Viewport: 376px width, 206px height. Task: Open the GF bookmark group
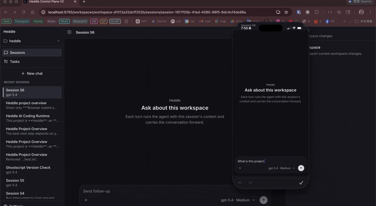(x=103, y=21)
